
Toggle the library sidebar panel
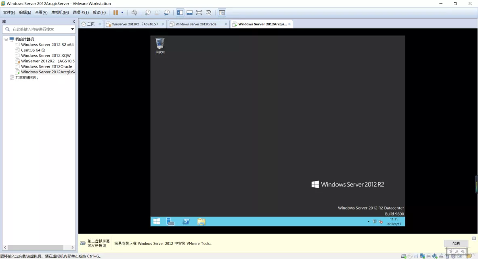pyautogui.click(x=180, y=12)
